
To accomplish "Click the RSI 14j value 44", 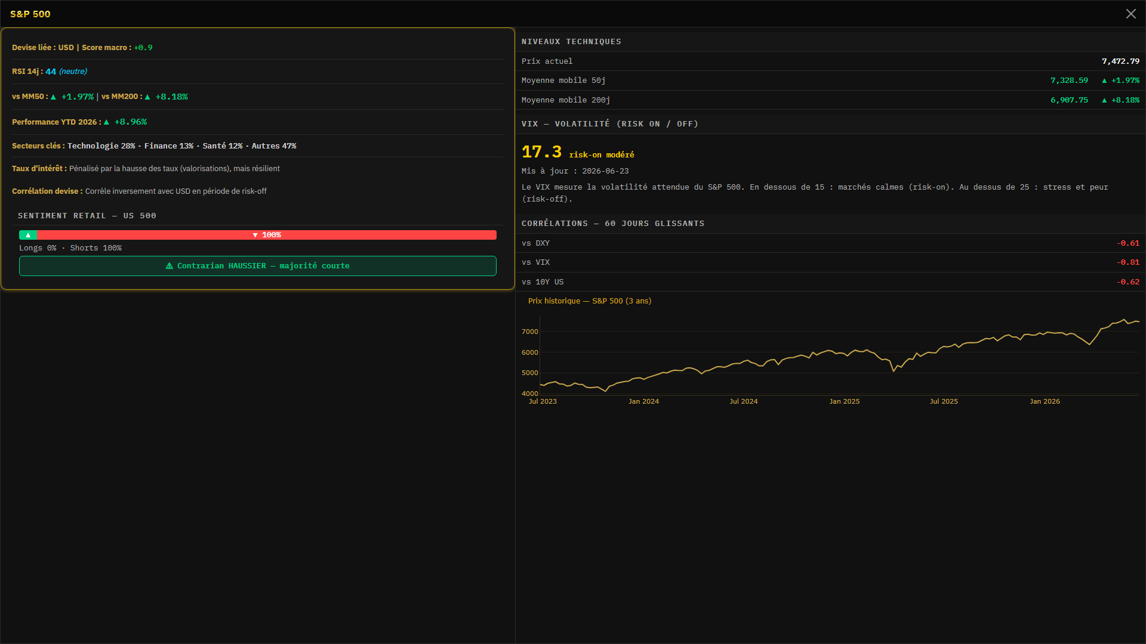I will 51,72.
